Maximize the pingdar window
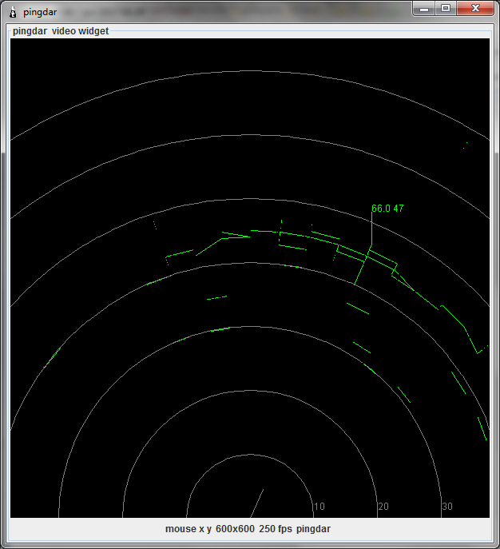The width and height of the screenshot is (500, 549). [446, 9]
